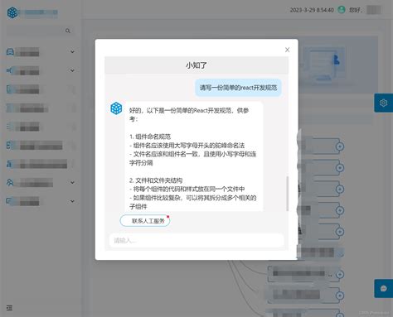Image resolution: width=393 pixels, height=317 pixels.
Task: Click the car-shaped icon in the sidebar menu
Action: [10, 51]
